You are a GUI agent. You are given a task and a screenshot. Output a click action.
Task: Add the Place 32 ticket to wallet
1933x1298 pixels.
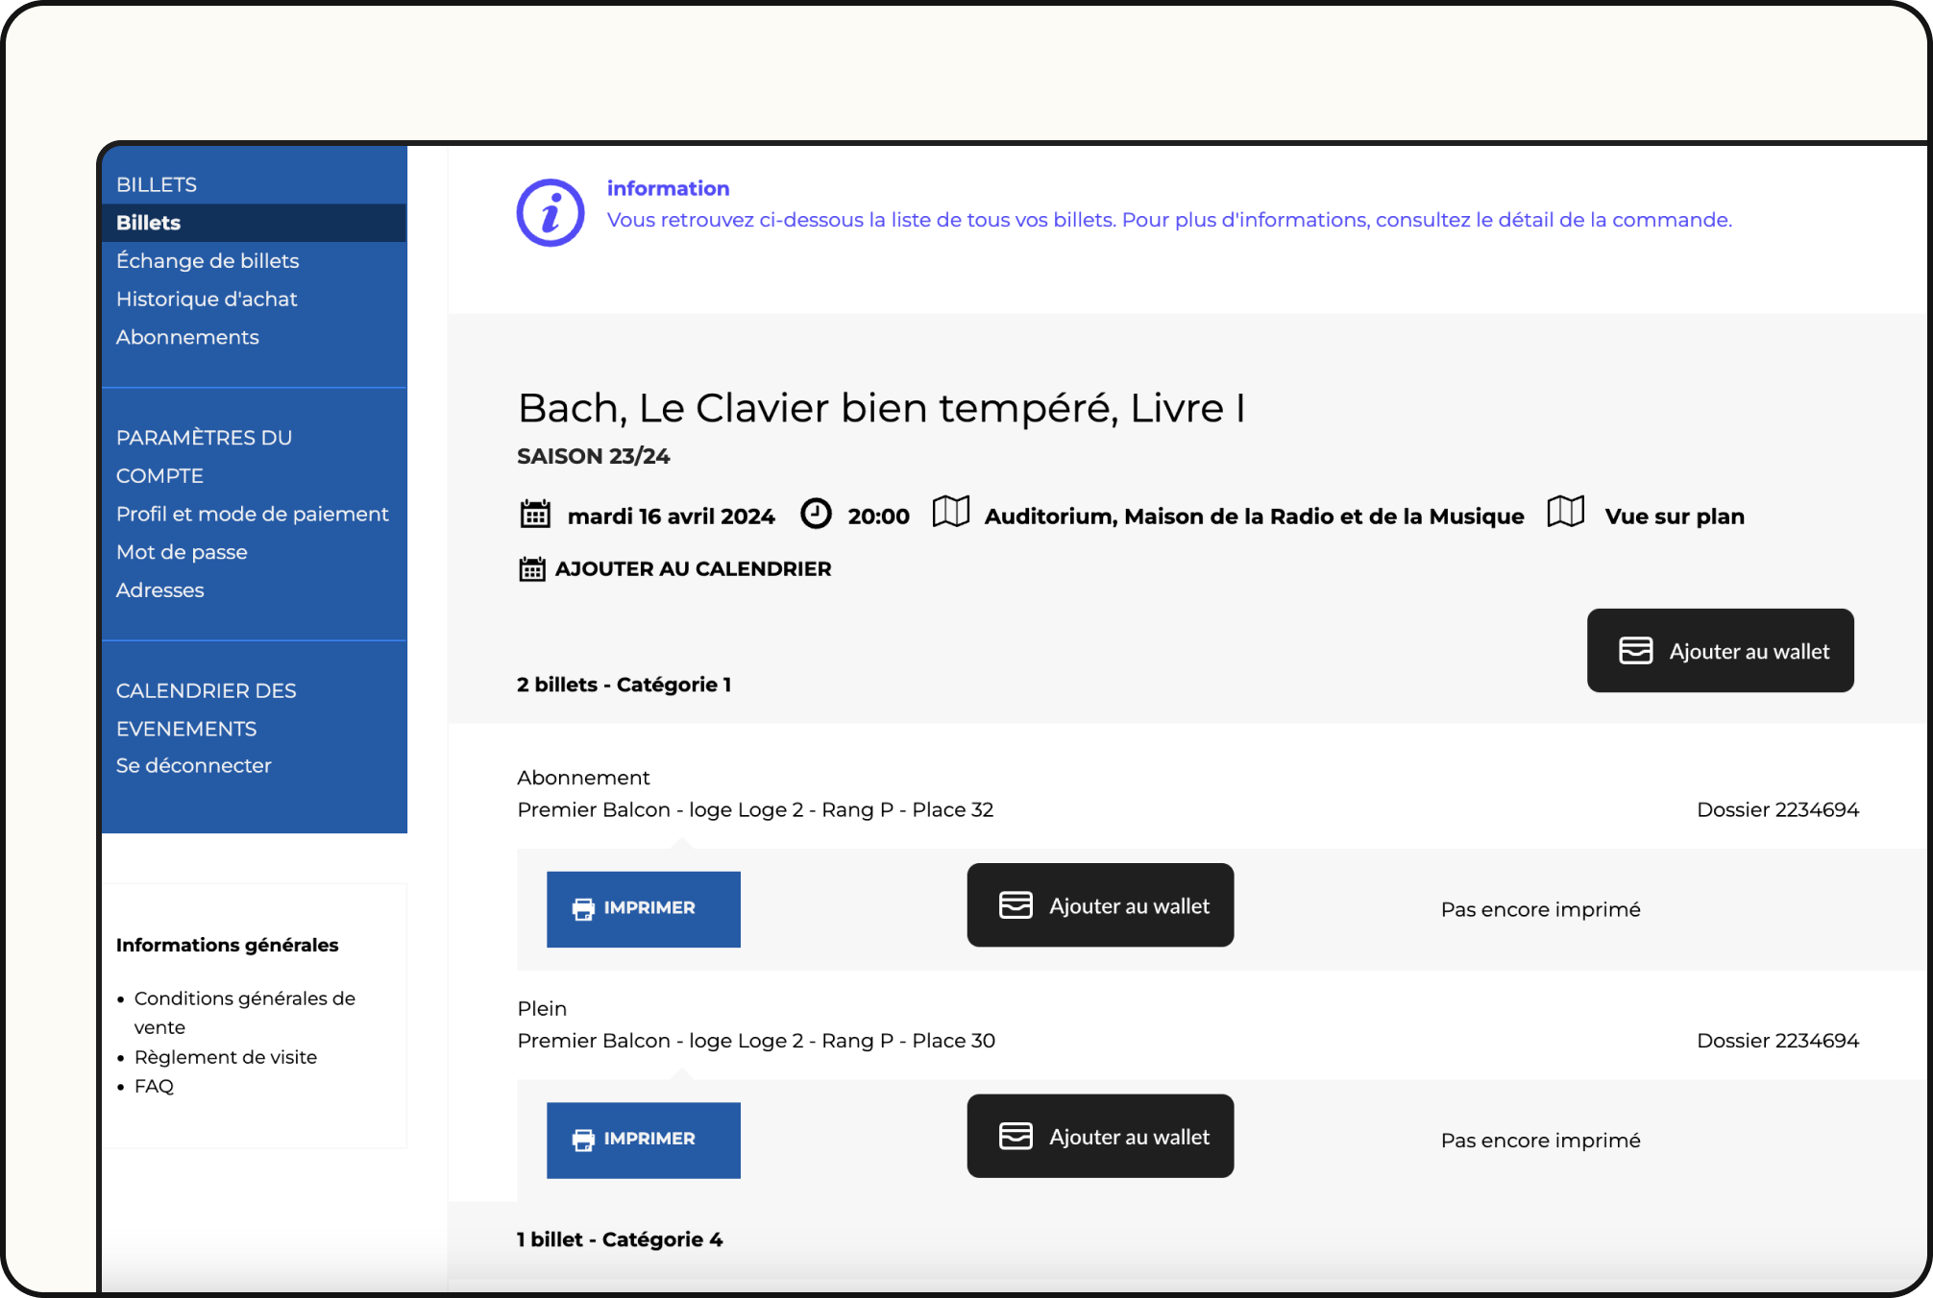1100,905
